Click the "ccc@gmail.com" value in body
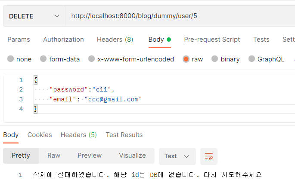Screen dimensions: 295x186 113,99
